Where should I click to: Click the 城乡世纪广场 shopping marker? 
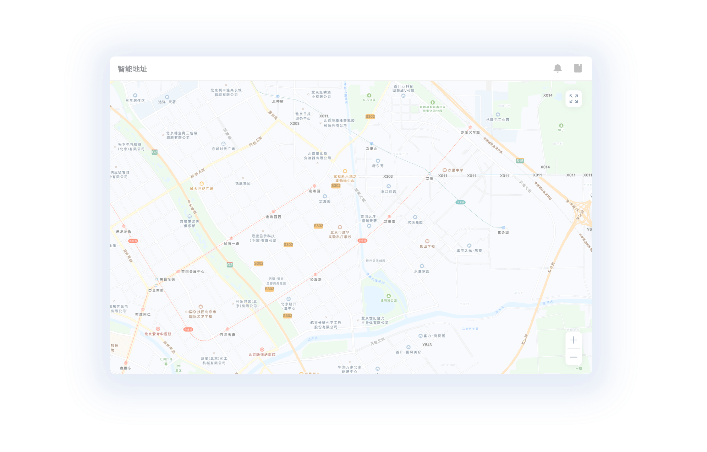click(x=202, y=184)
